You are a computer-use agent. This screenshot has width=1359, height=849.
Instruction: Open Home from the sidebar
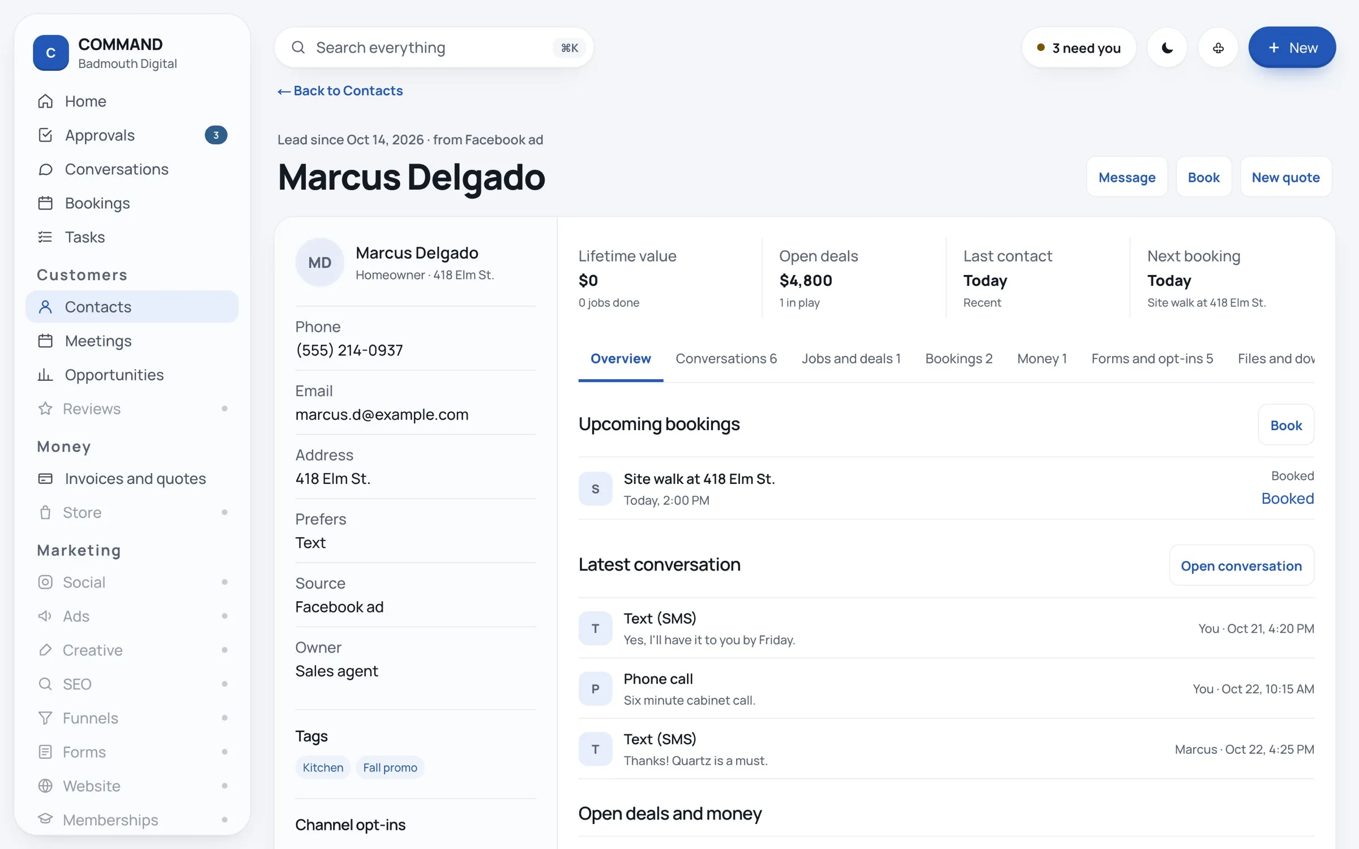tap(132, 101)
